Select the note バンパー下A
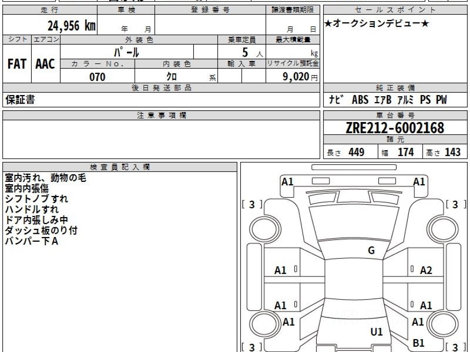The image size is (470, 352). (x=31, y=241)
